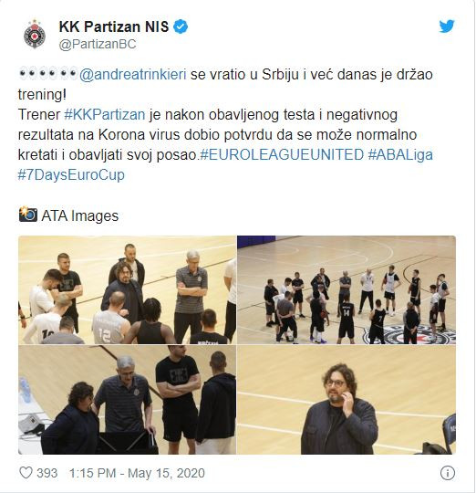Click the eyes emoji at tweet start

pyautogui.click(x=47, y=74)
